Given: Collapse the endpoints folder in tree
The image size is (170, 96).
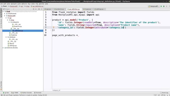Looking at the screenshot, I should [x=9, y=22].
